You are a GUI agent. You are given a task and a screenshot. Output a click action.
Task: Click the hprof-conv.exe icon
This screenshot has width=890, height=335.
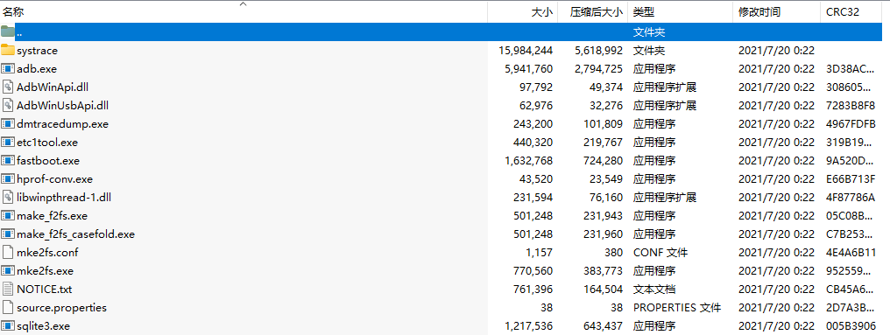point(7,178)
